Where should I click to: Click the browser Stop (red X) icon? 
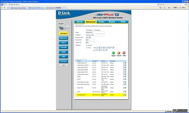(163, 4)
